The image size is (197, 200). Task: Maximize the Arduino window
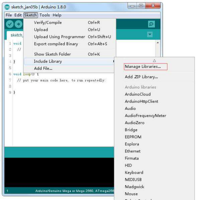click(141, 6)
